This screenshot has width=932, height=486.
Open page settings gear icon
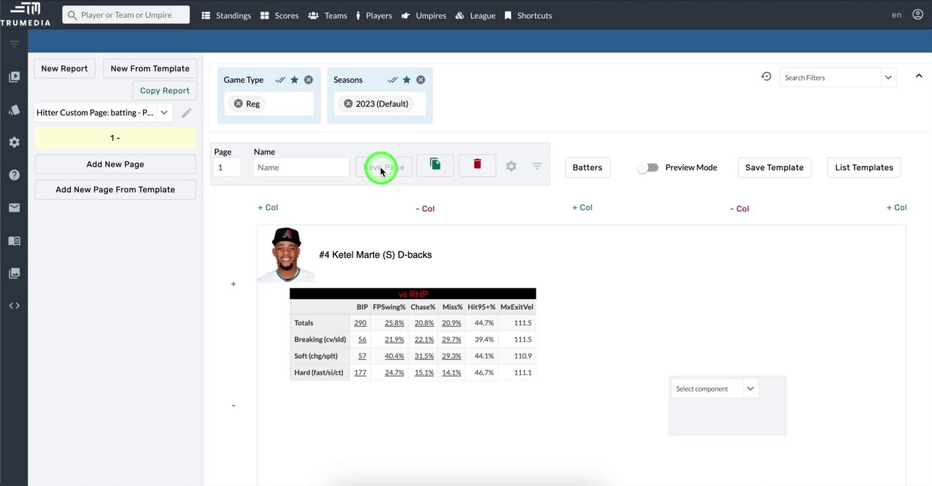512,166
